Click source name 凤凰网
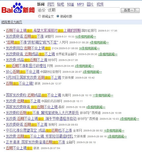 pyautogui.click(x=67, y=95)
